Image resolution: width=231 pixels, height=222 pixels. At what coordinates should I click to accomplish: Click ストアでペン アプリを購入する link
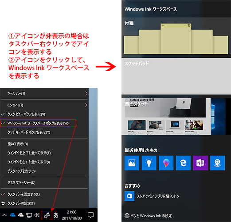[x=158, y=196]
